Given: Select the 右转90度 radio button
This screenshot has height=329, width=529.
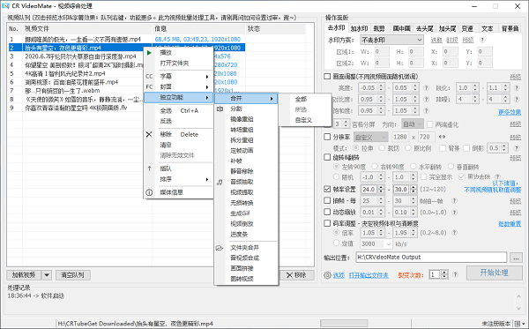Looking at the screenshot, I should point(375,167).
